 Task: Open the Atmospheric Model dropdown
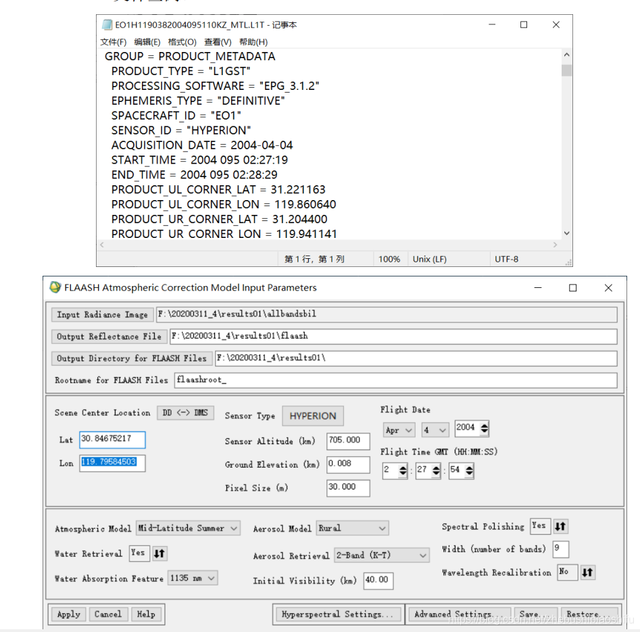(x=188, y=529)
